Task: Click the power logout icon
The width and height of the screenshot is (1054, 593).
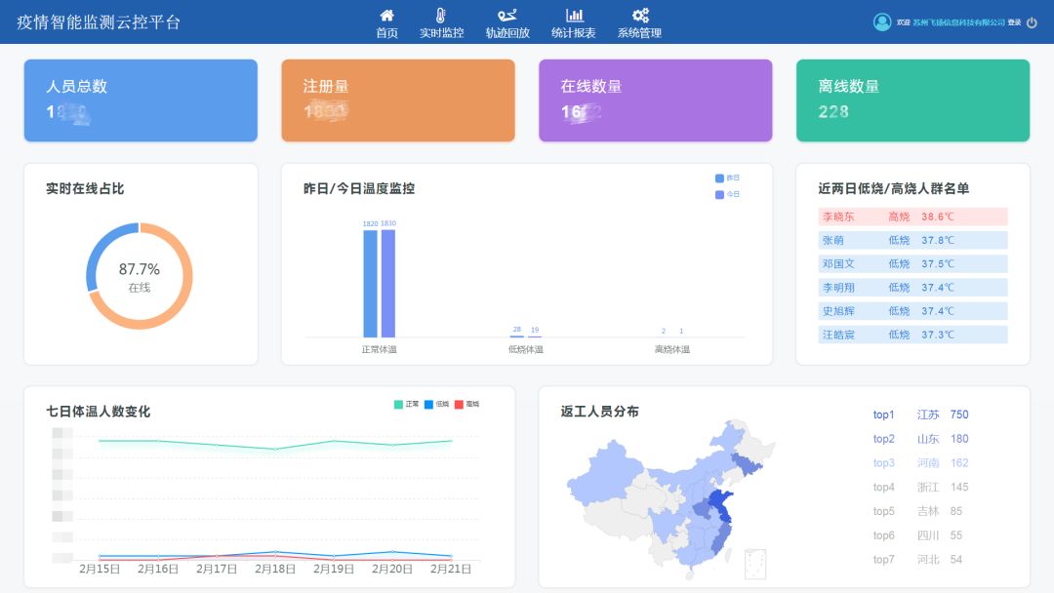Action: click(1032, 22)
